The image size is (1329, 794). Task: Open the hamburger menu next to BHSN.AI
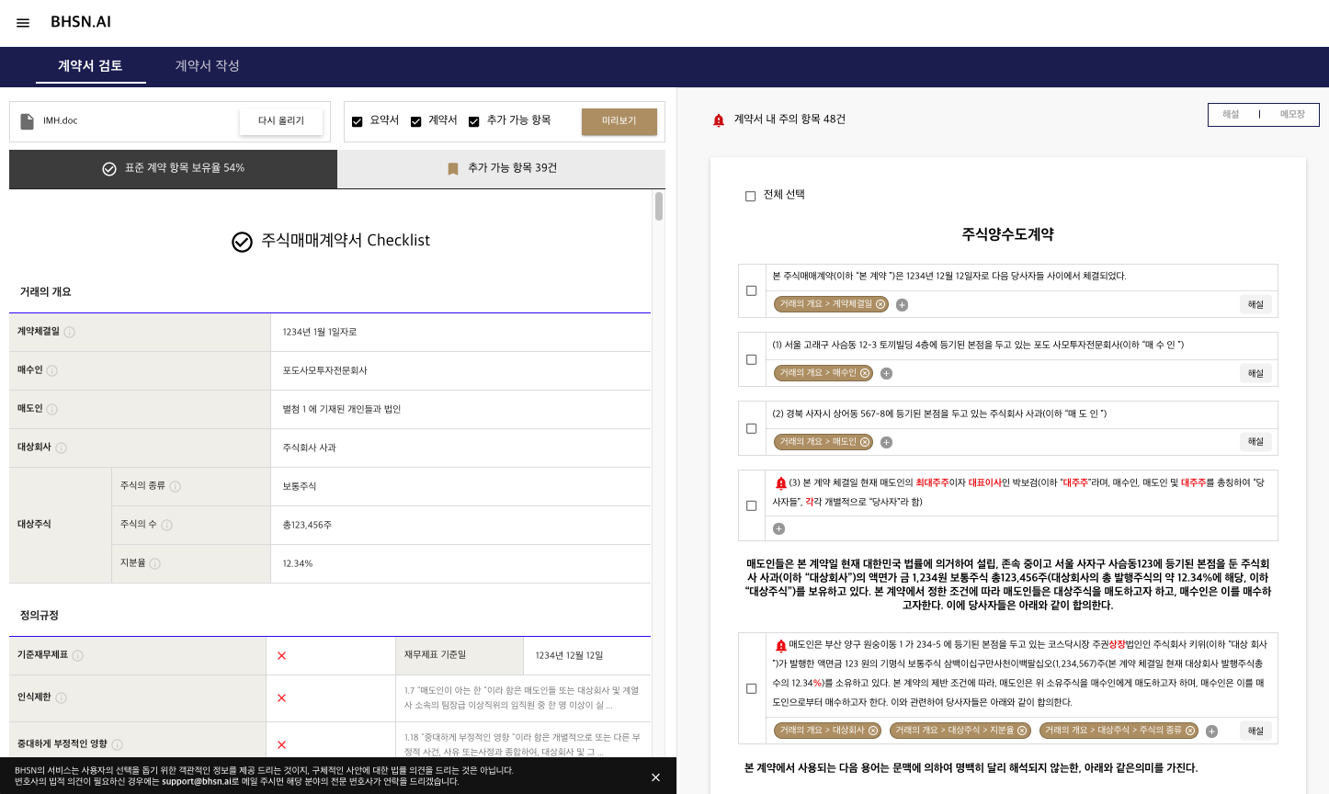23,23
